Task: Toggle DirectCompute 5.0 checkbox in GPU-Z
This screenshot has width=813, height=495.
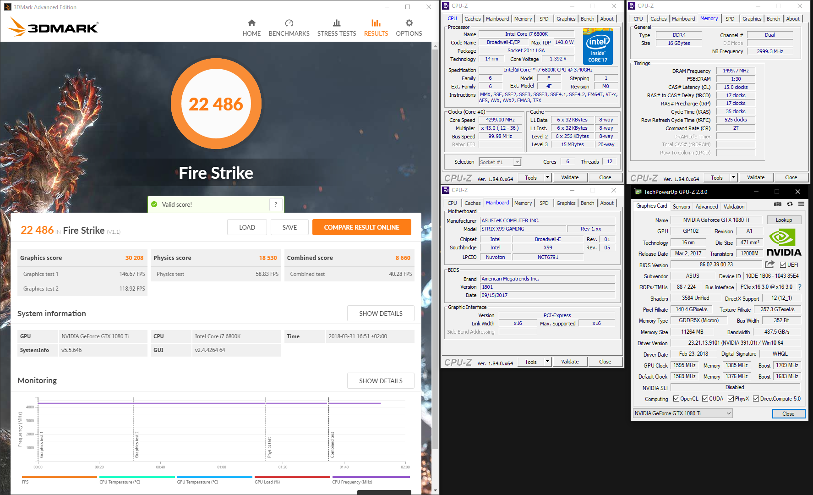Action: 756,399
